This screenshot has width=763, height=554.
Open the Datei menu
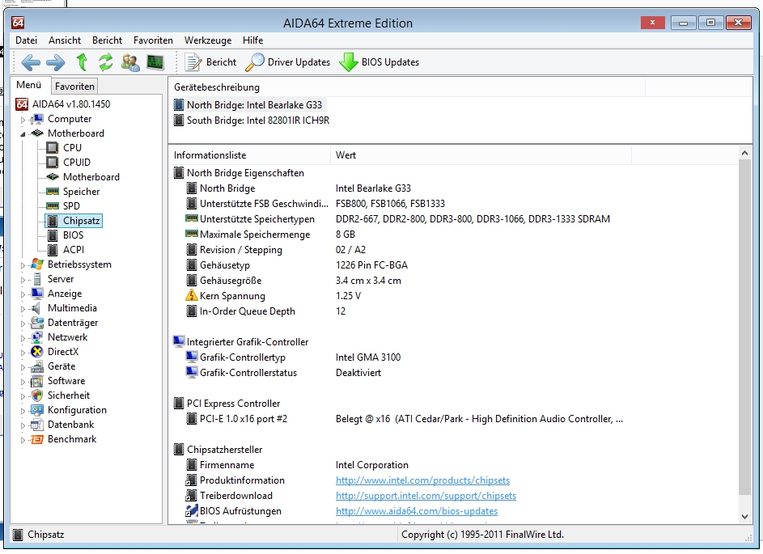(x=26, y=40)
